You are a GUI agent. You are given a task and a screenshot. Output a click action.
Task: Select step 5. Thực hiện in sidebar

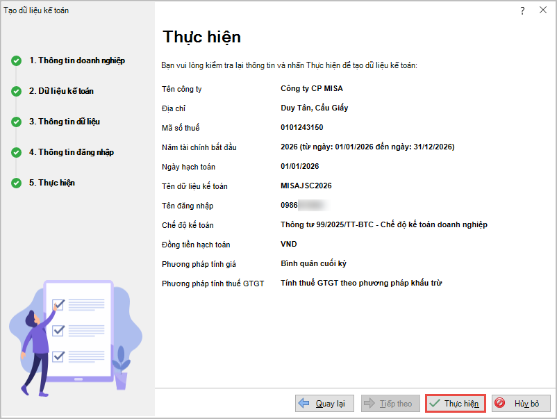[x=51, y=183]
